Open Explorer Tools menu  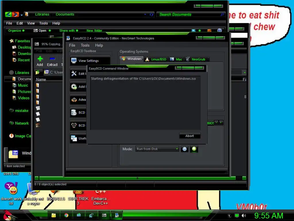(x=44, y=23)
